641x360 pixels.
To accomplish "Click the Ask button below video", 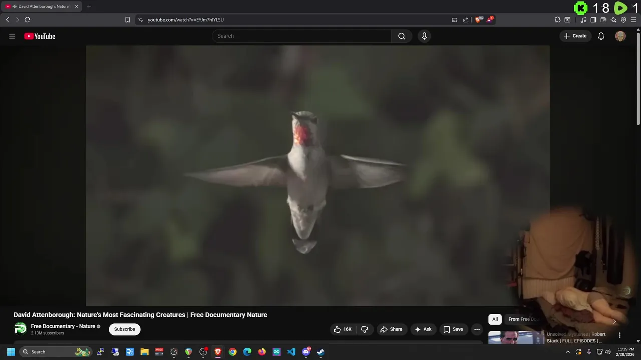I will (x=423, y=329).
